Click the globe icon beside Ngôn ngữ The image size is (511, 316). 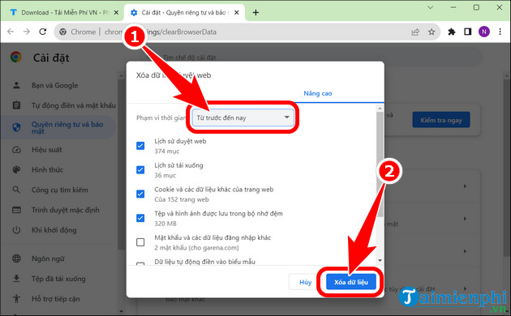[x=16, y=258]
